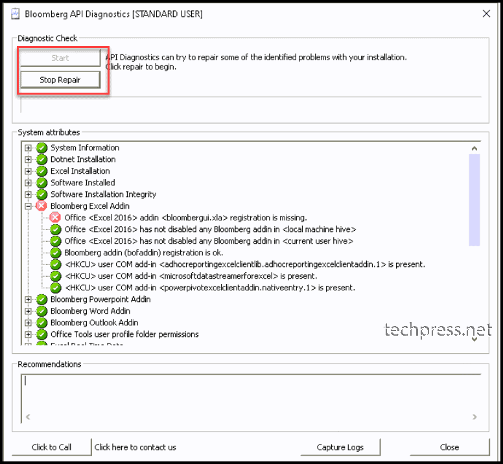Click the green check beside Bloomberg Outlook Addin

coord(41,323)
